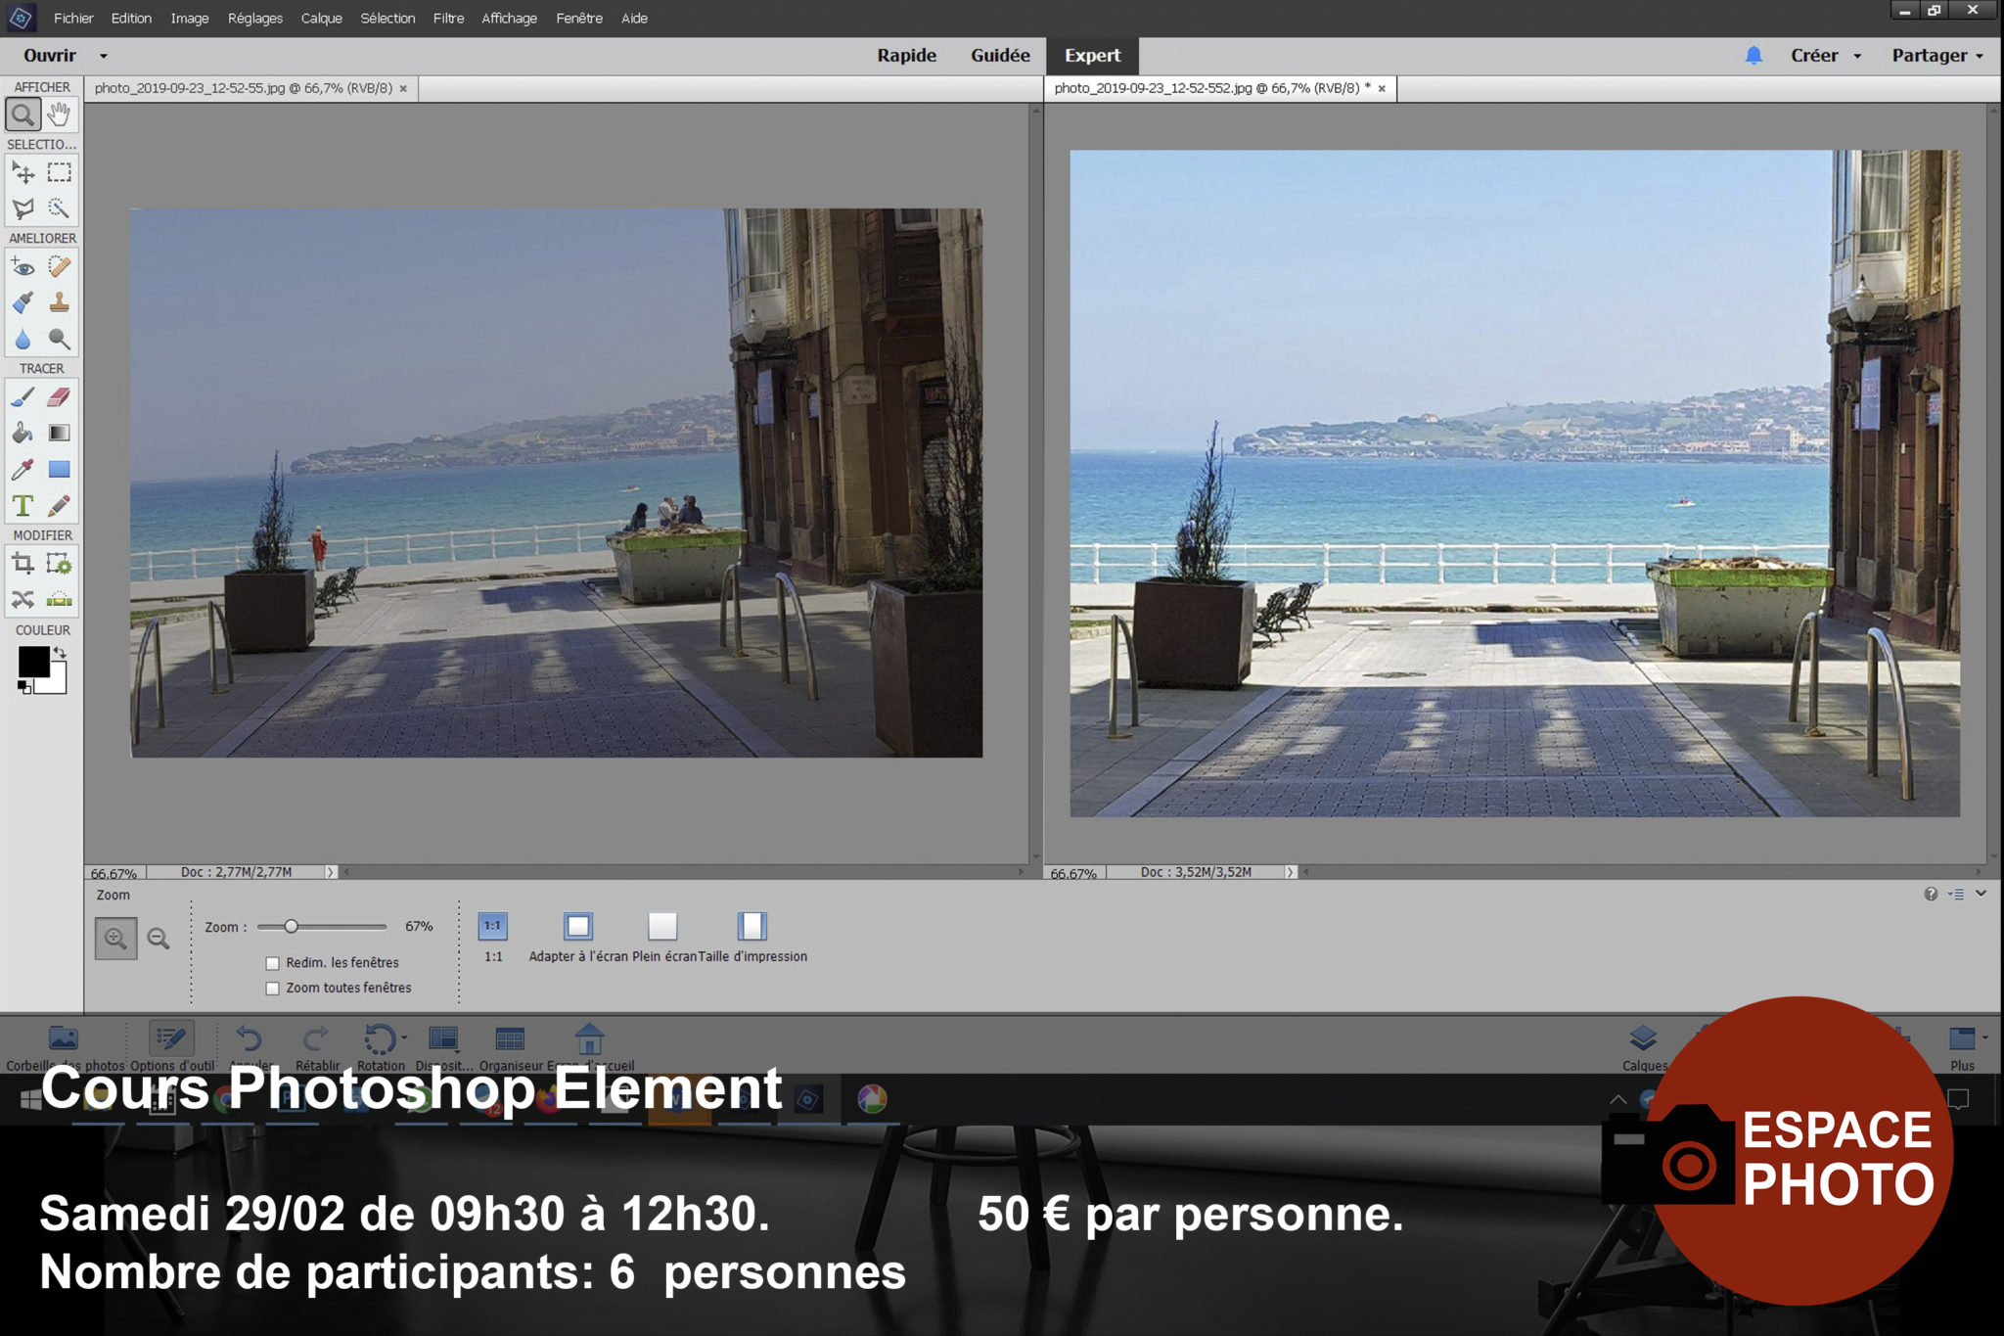Select the Type text tool
The height and width of the screenshot is (1336, 2004).
pyautogui.click(x=23, y=505)
